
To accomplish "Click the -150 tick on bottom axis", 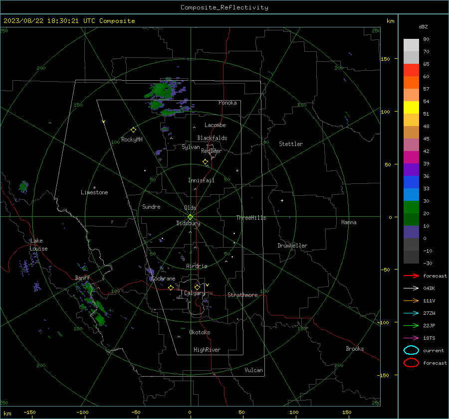I will coord(29,412).
